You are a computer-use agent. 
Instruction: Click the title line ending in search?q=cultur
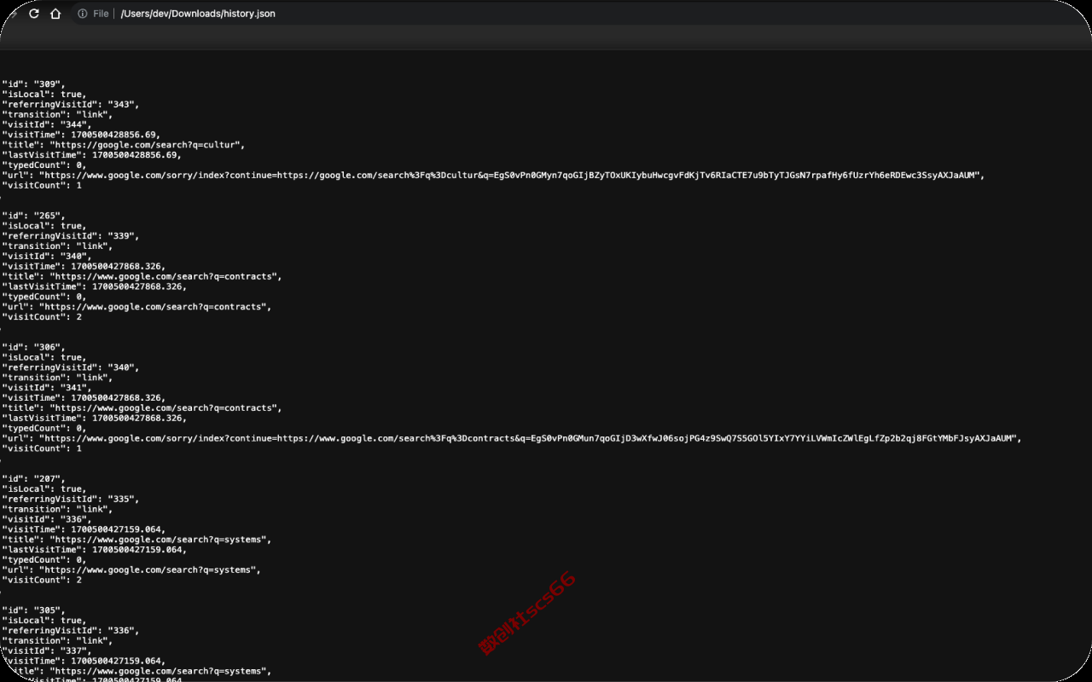(x=125, y=145)
